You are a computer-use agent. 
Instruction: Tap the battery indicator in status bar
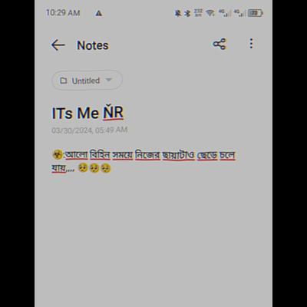(255, 13)
